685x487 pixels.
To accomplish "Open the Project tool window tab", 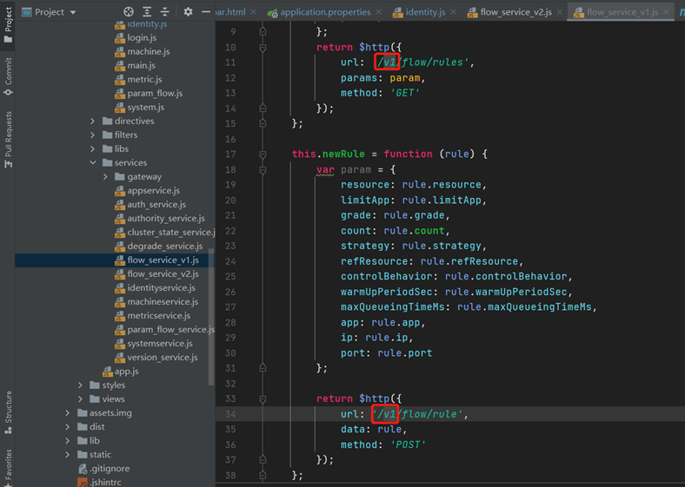I will [8, 25].
